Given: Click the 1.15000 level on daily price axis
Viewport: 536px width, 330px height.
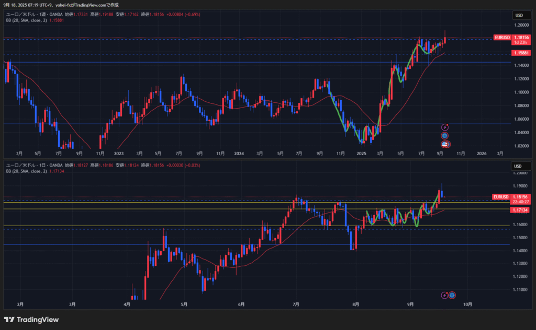Looking at the screenshot, I should [520, 238].
